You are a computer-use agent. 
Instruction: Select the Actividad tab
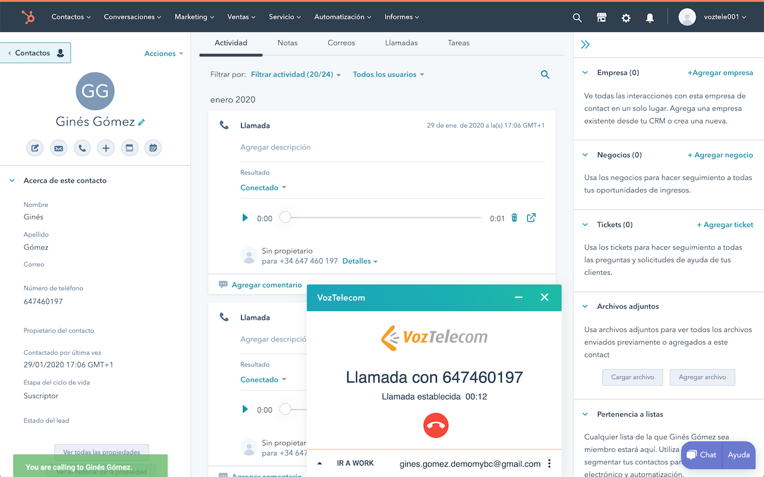pos(231,43)
